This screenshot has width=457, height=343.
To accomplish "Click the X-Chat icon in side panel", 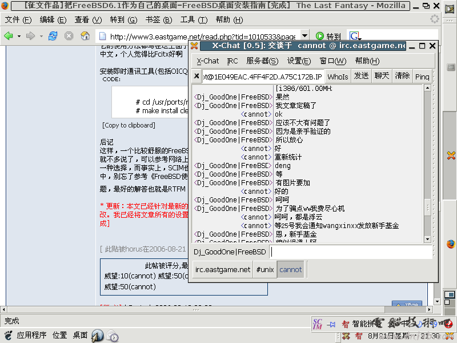I will pos(451,155).
